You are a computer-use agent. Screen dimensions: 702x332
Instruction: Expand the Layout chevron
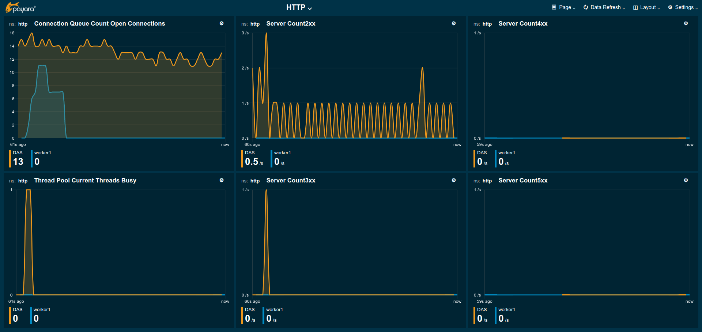658,8
